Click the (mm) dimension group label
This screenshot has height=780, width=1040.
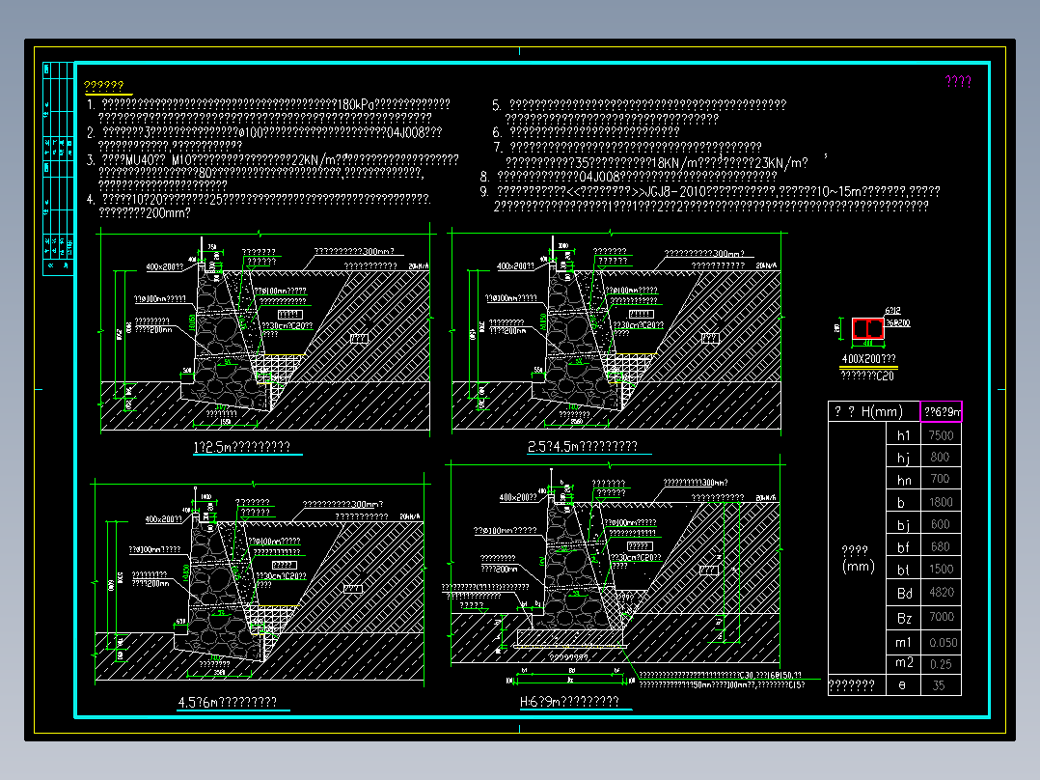tap(858, 567)
